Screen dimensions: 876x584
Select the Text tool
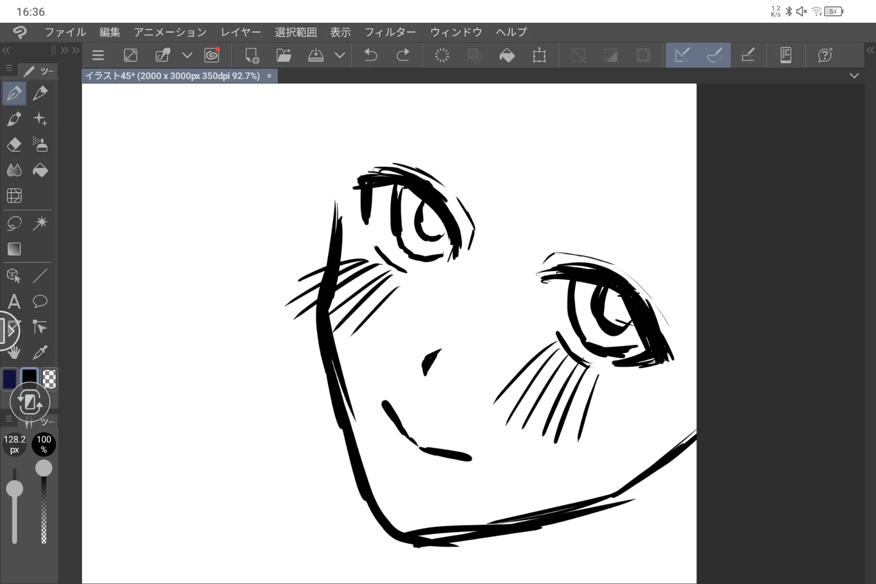(14, 301)
